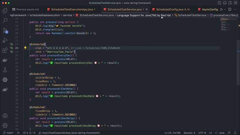
Task: Click the lightbulb code action on line 24
Action: [x=25, y=48]
